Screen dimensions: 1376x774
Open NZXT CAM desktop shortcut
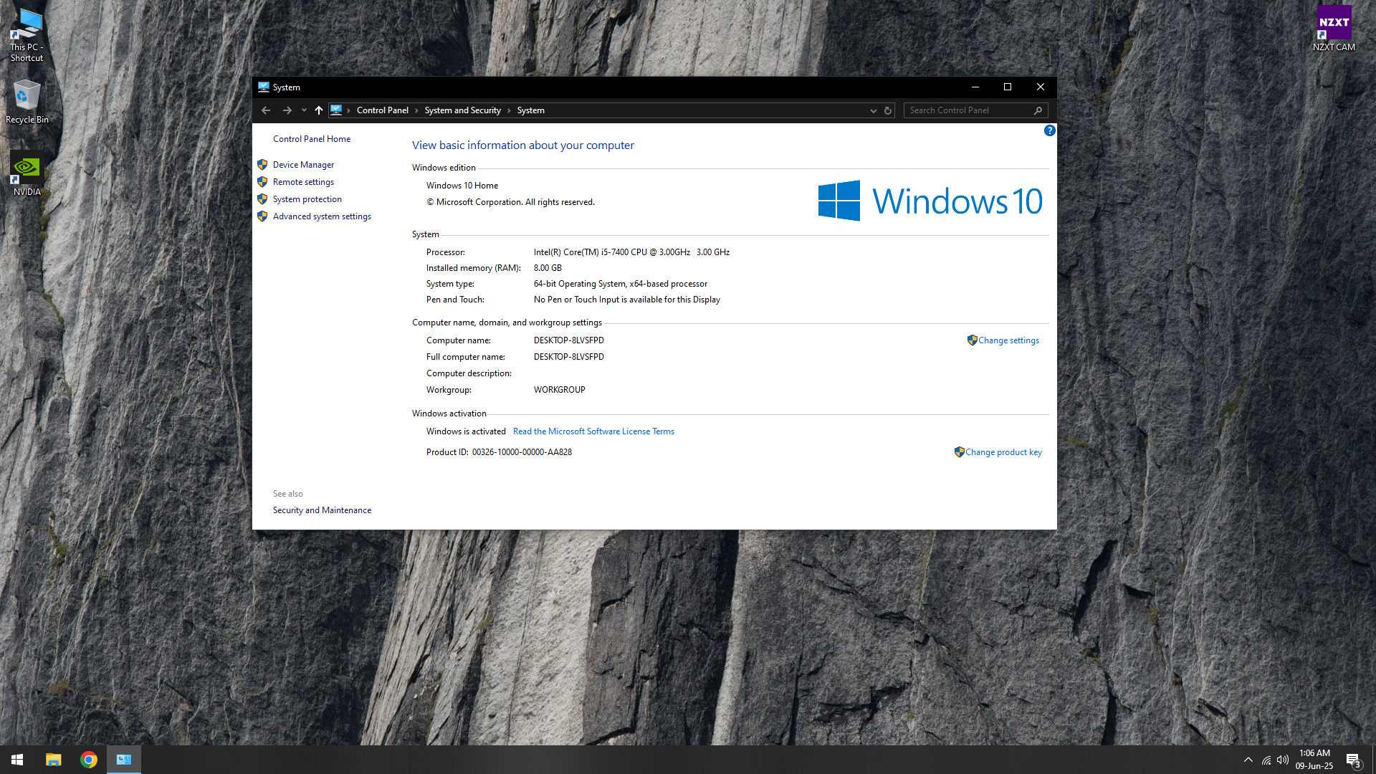1334,29
